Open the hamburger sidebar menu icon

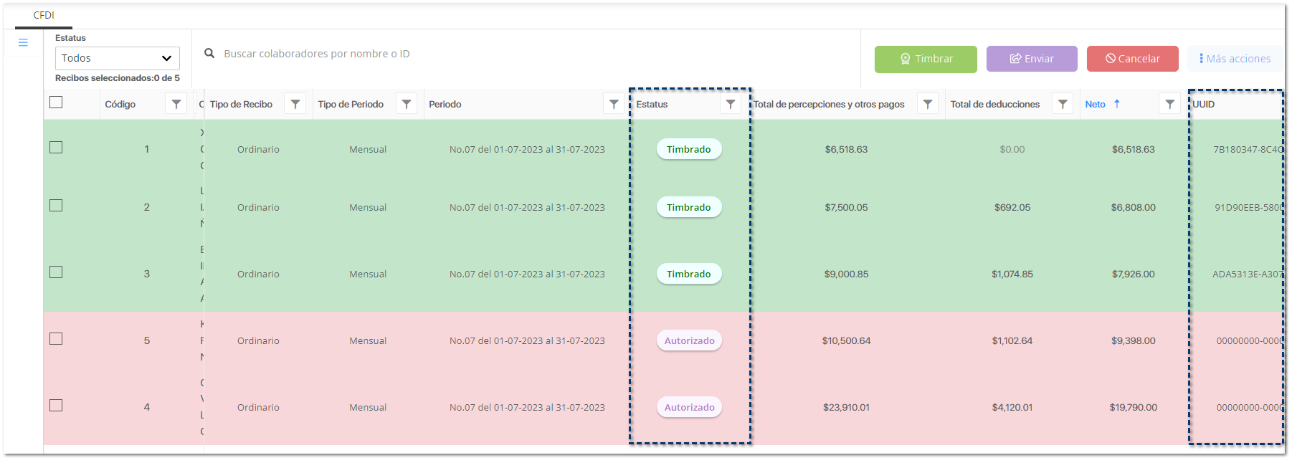[23, 43]
